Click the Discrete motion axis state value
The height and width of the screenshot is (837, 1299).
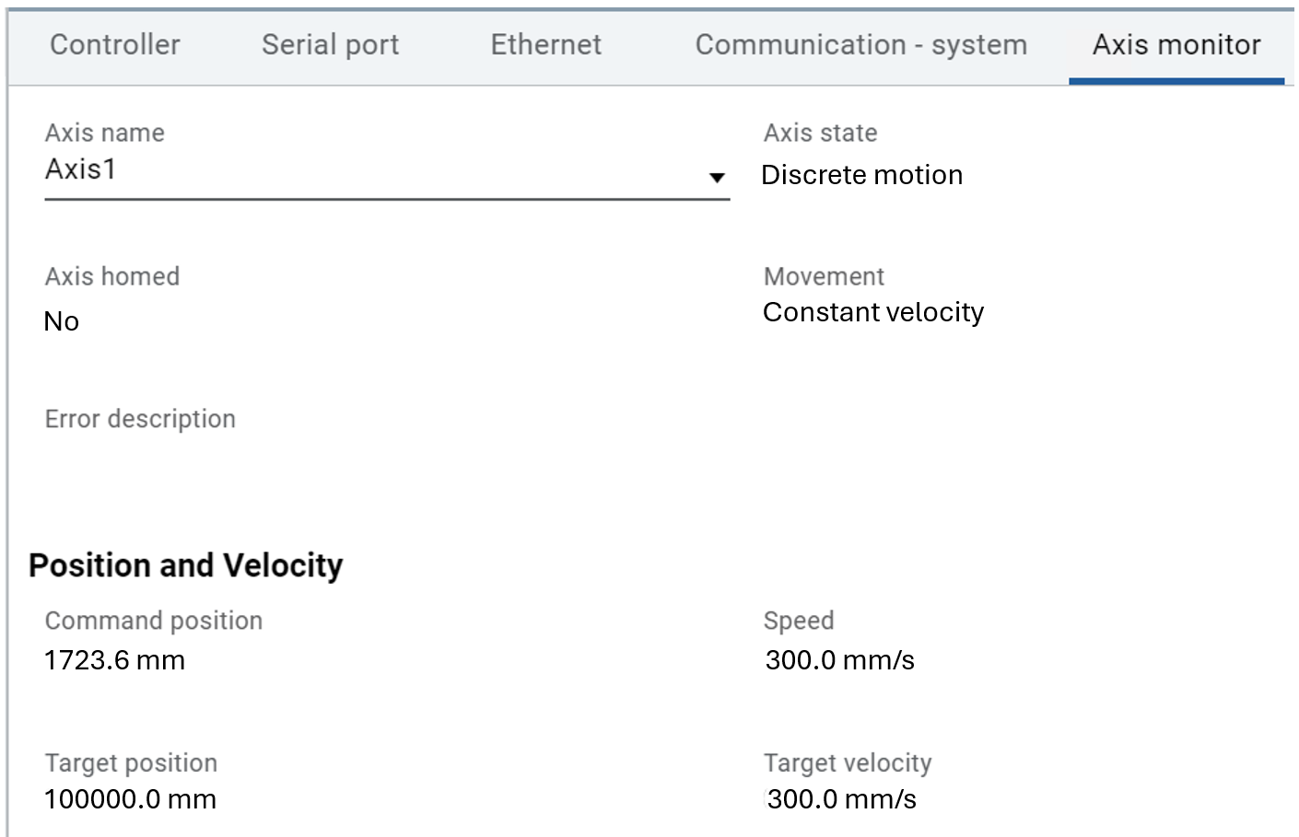coord(861,175)
